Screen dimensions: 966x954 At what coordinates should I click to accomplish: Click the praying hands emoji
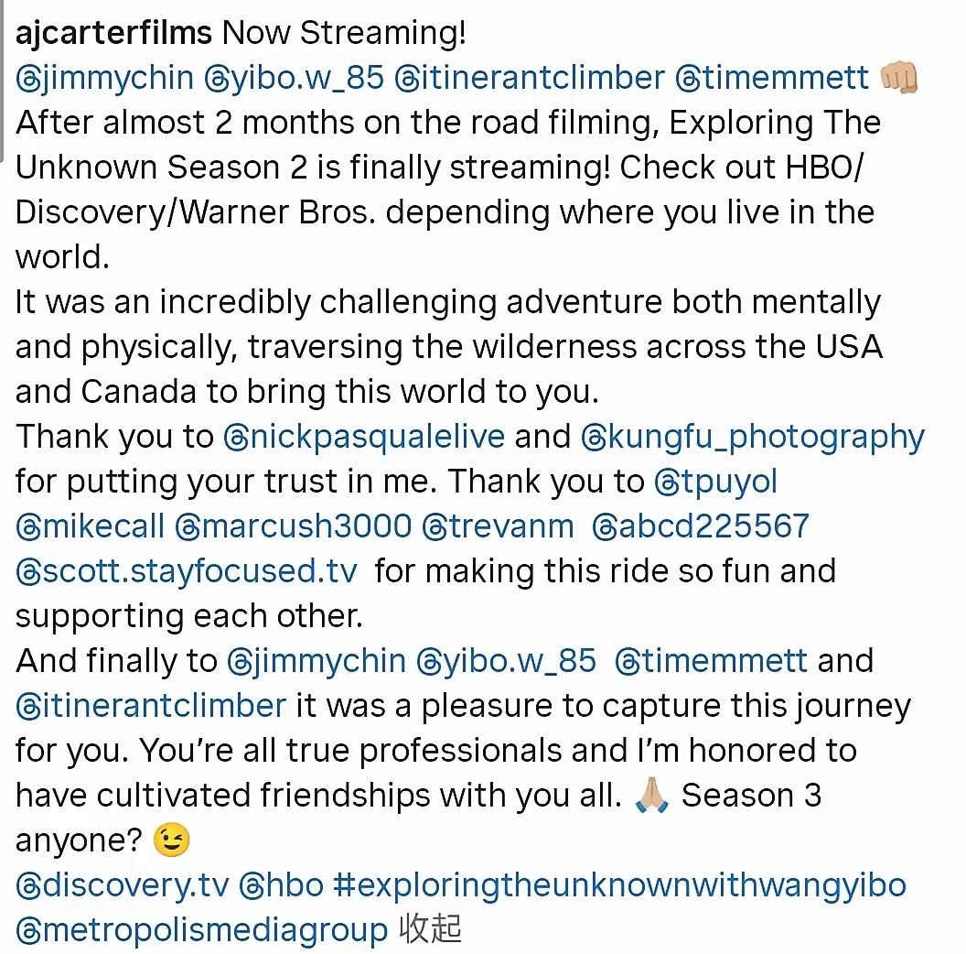(x=651, y=796)
